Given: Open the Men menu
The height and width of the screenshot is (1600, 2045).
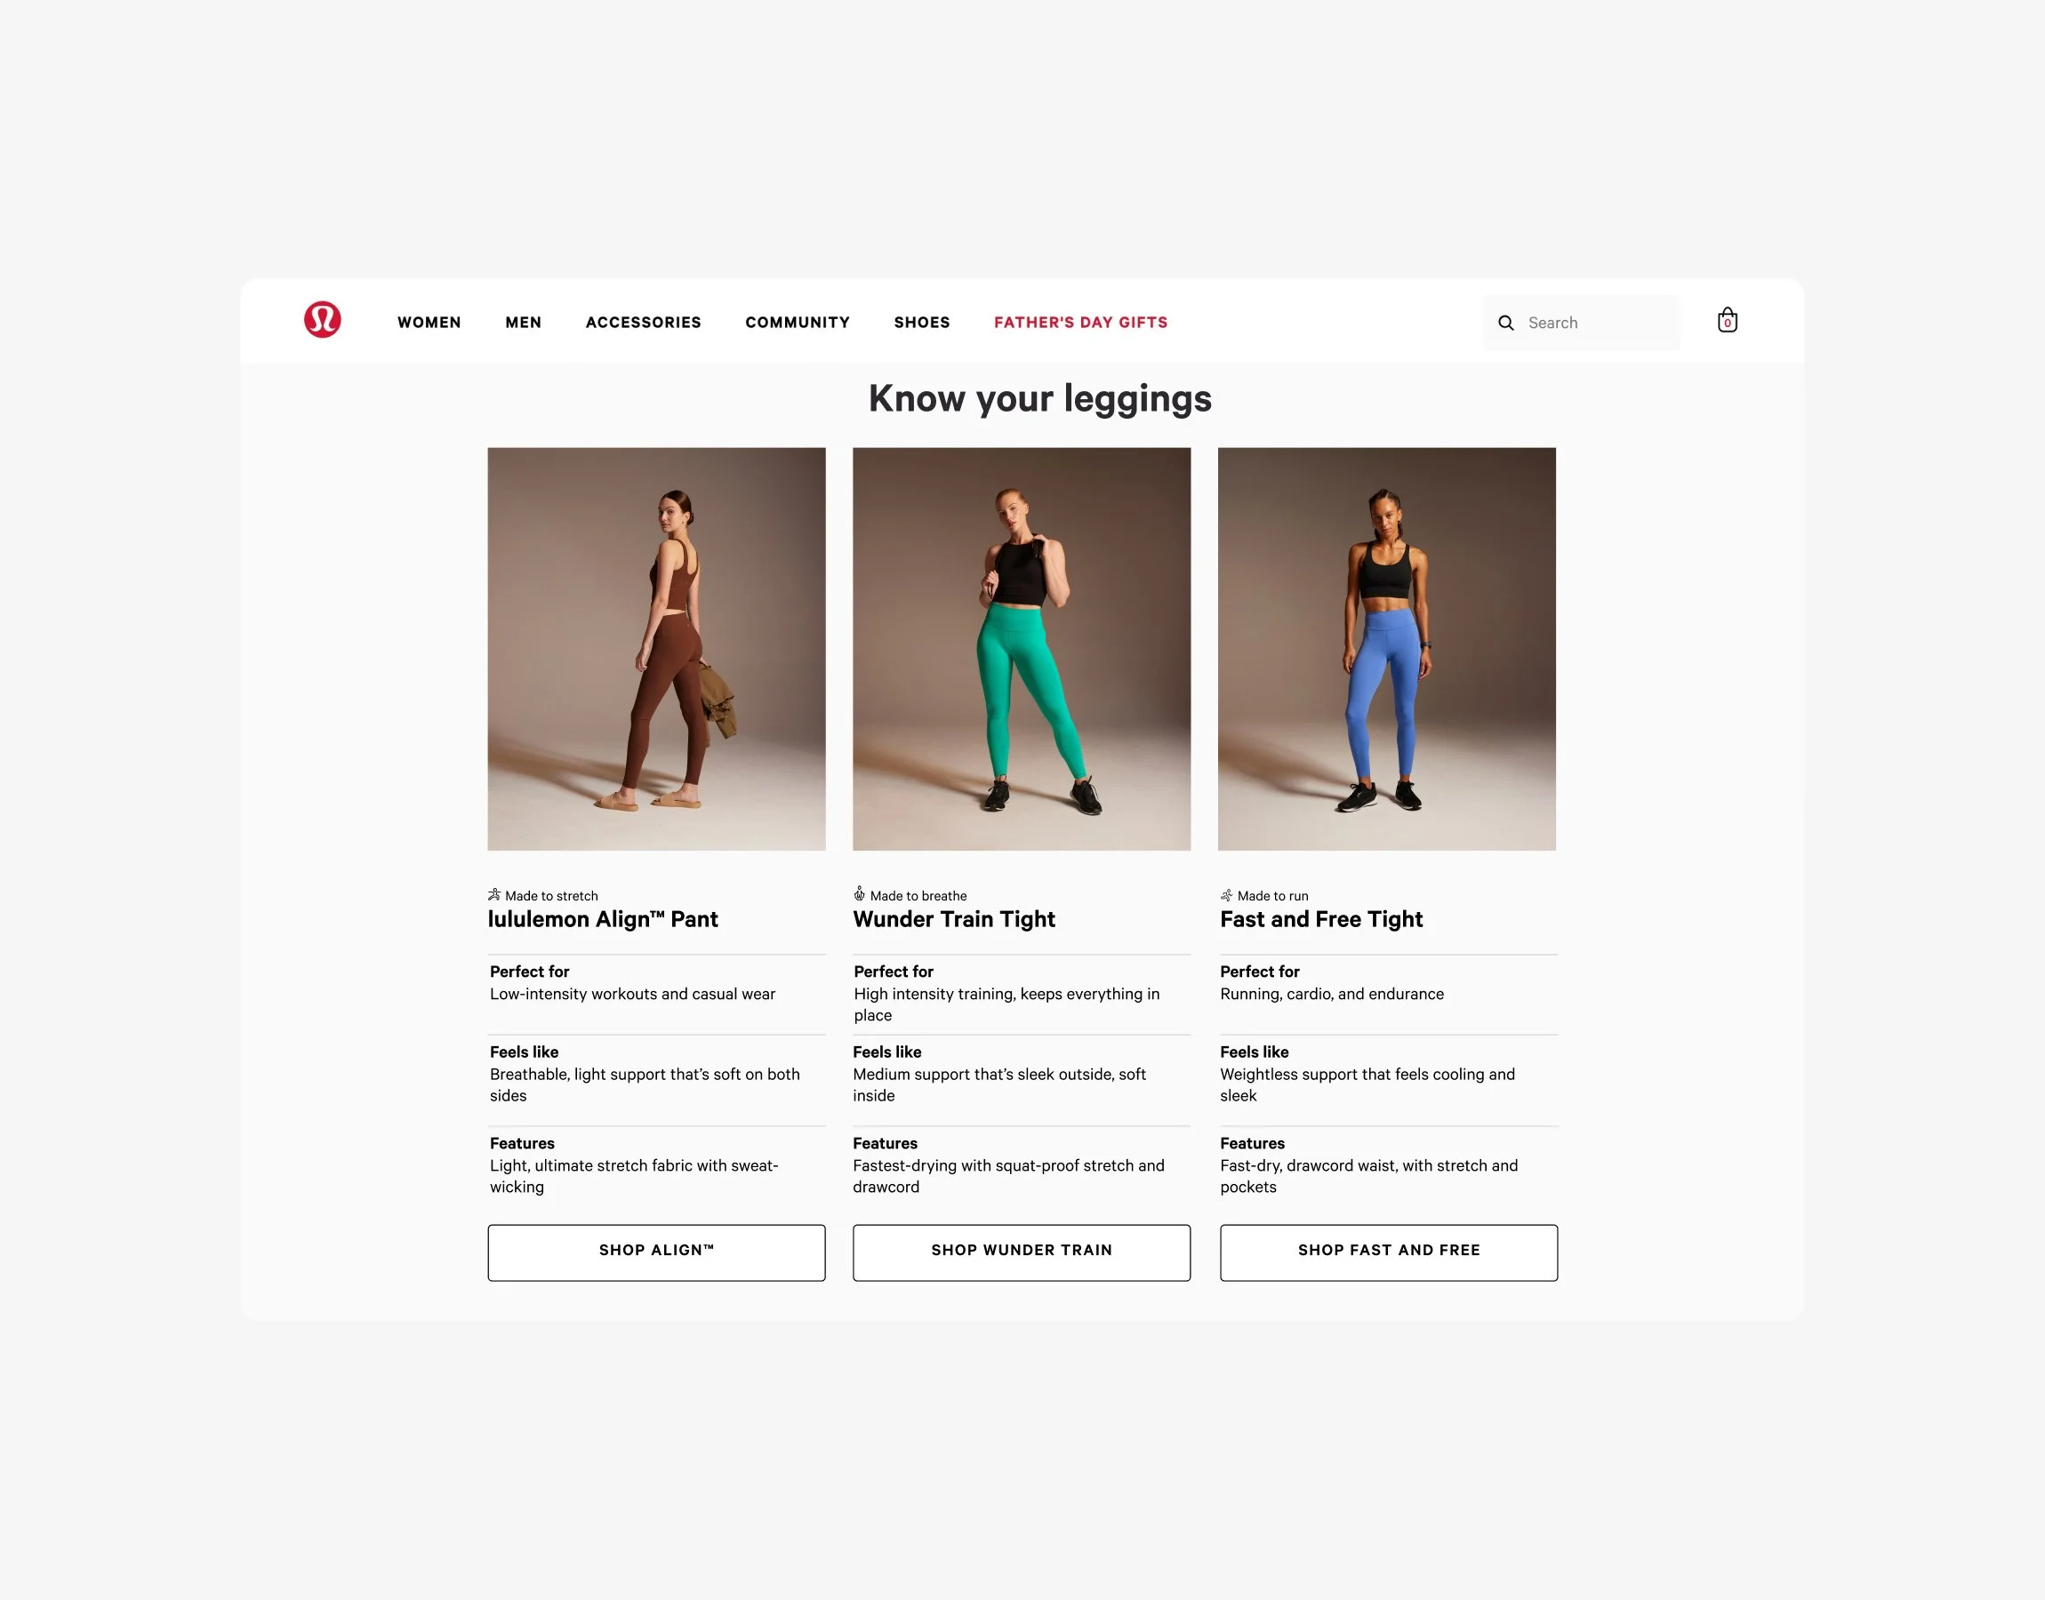Looking at the screenshot, I should tap(523, 323).
